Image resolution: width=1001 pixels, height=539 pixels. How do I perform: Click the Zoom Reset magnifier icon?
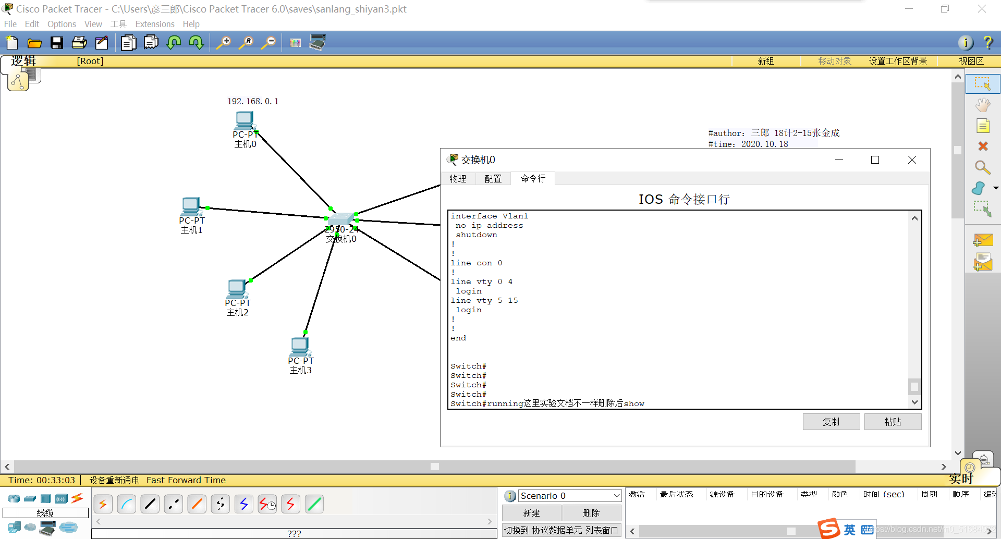tap(246, 42)
